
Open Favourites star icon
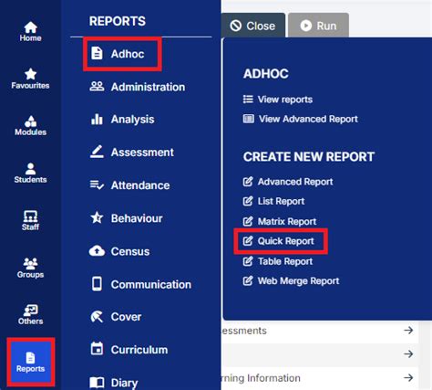(30, 74)
